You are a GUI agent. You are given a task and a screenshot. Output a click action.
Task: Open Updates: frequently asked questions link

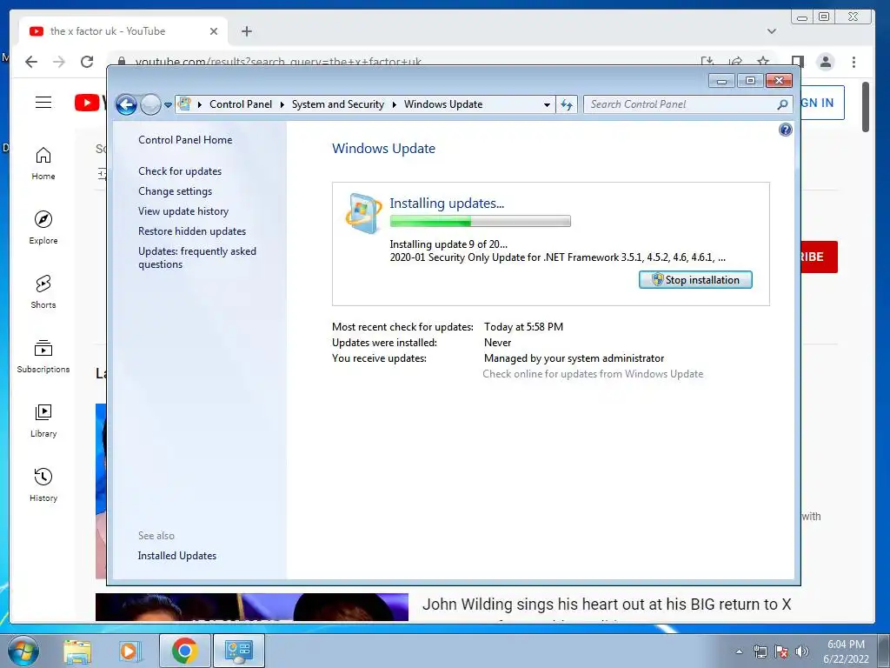tap(197, 257)
